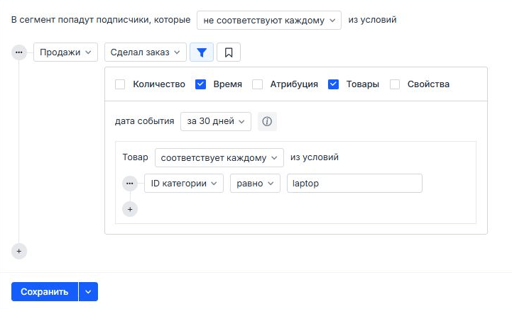Open the равно operator dropdown
This screenshot has width=512, height=309.
click(x=255, y=183)
